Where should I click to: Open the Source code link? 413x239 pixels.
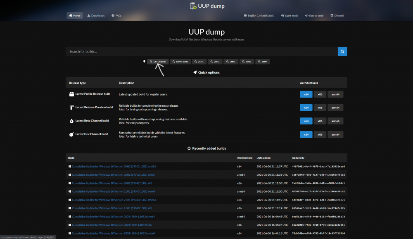tap(314, 16)
